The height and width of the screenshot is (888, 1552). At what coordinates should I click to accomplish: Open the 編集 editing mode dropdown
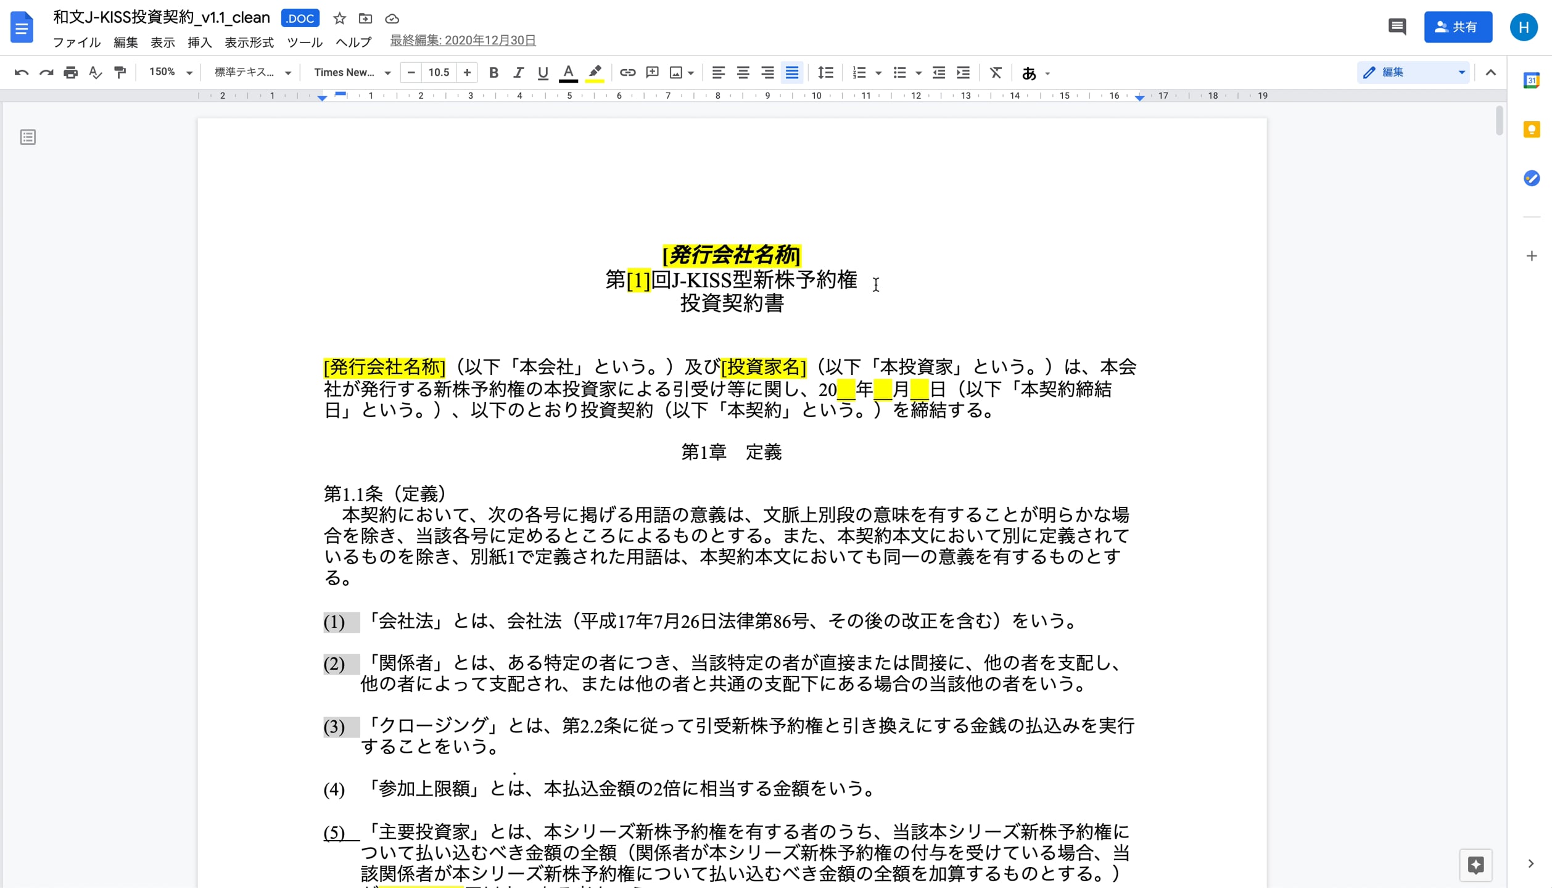click(1413, 73)
